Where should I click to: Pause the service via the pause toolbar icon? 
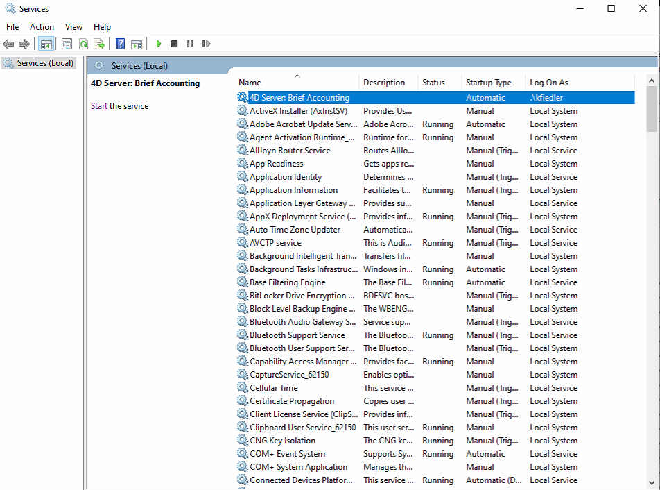[x=190, y=43]
